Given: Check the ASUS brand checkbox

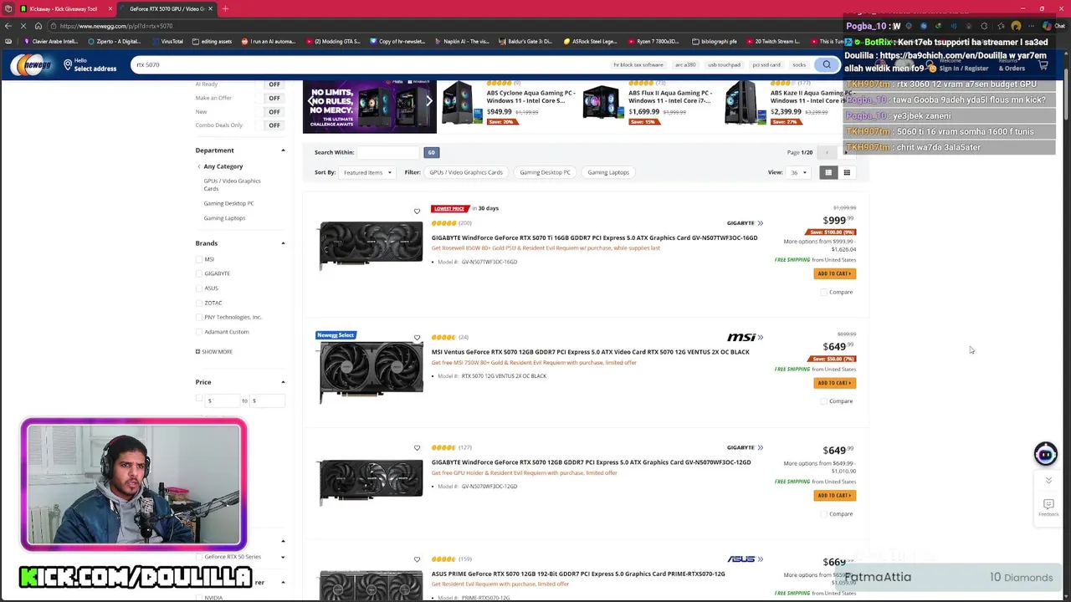Looking at the screenshot, I should (199, 288).
